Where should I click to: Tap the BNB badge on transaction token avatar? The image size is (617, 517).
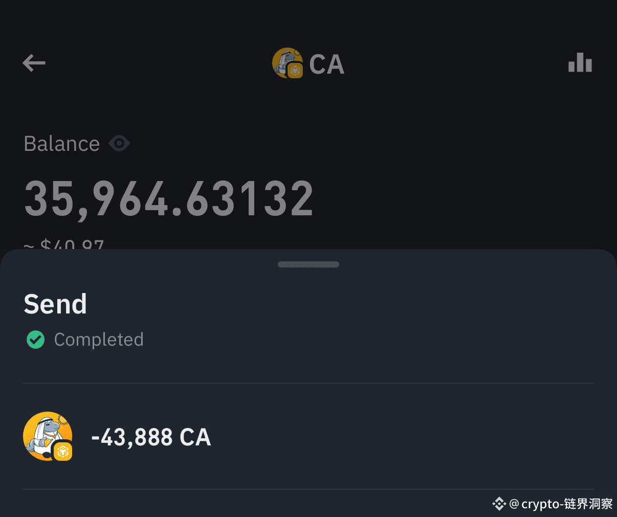tap(63, 451)
